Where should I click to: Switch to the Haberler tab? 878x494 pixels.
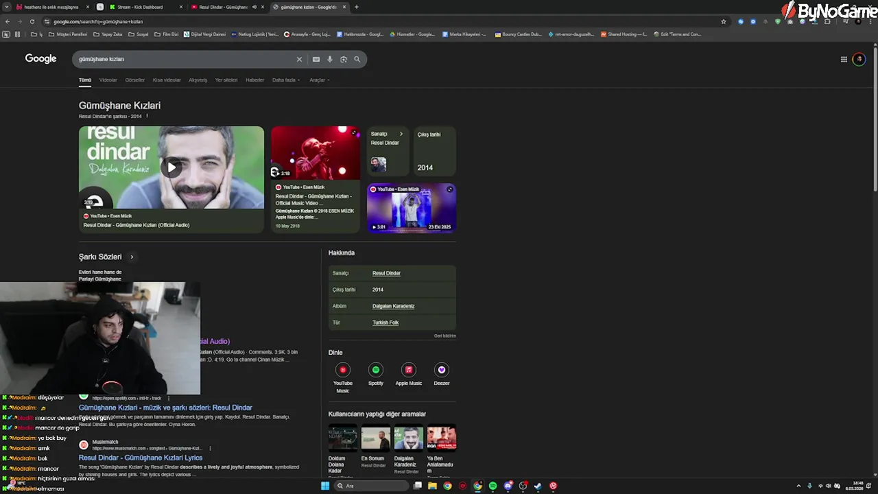255,80
